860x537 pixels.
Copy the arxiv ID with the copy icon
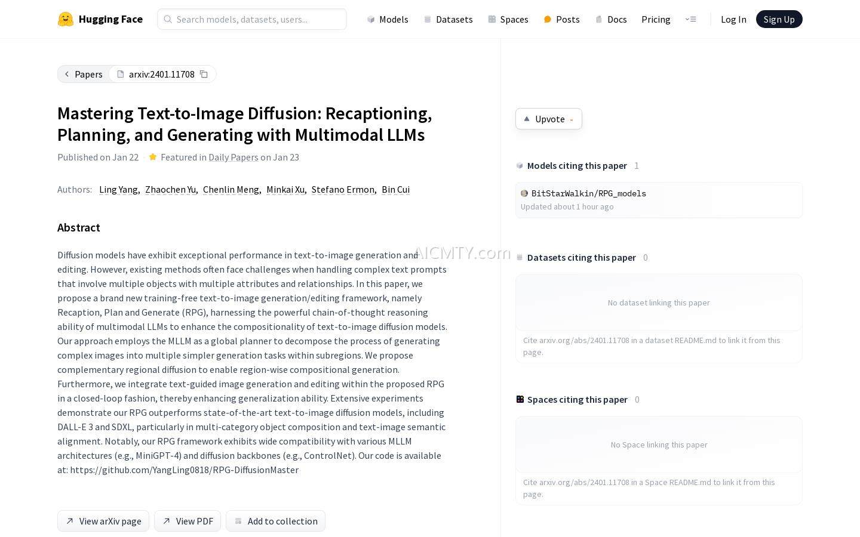coord(204,74)
